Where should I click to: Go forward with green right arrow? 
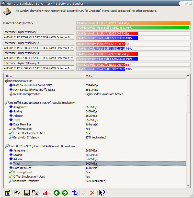coord(65,193)
